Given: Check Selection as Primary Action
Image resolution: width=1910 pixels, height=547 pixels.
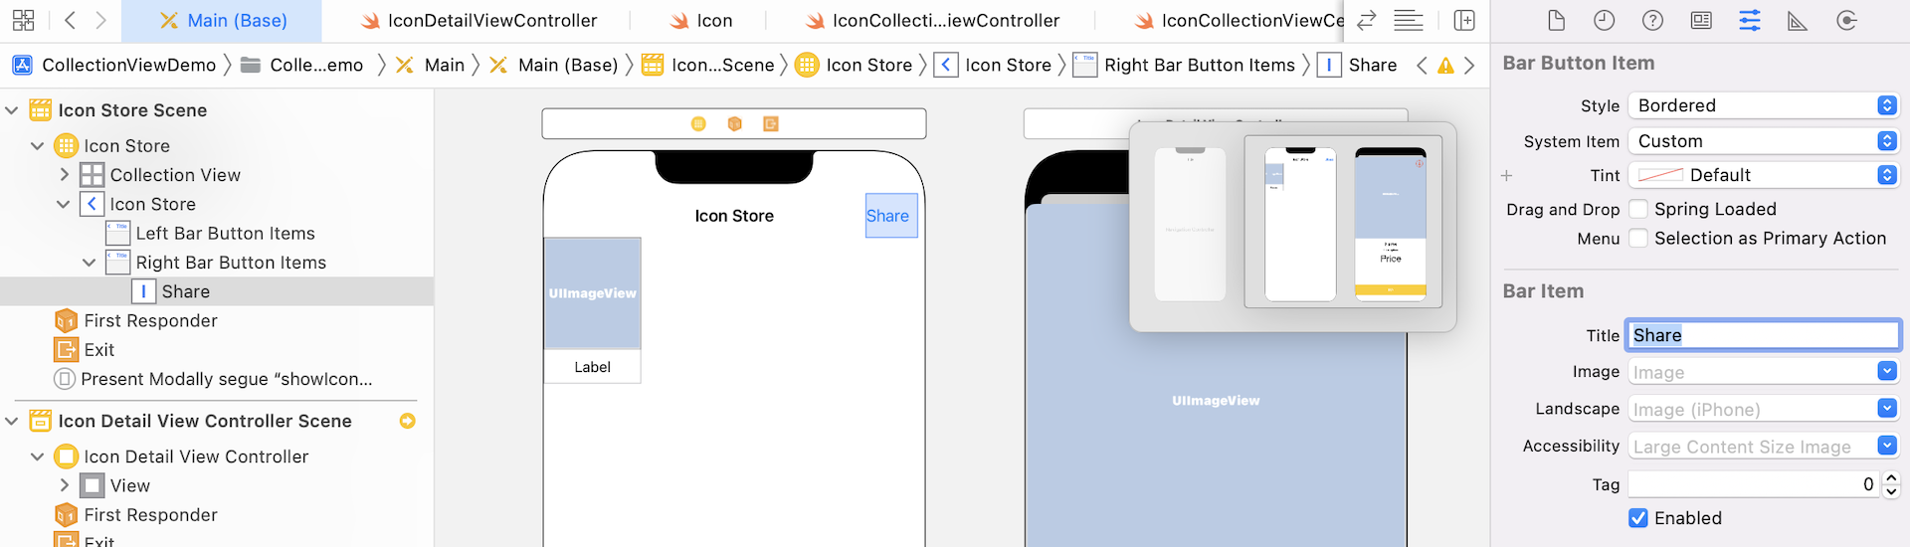Looking at the screenshot, I should click(1638, 239).
